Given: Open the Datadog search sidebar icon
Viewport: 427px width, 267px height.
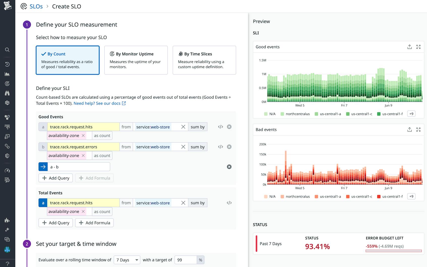Looking at the screenshot, I should (x=7, y=50).
